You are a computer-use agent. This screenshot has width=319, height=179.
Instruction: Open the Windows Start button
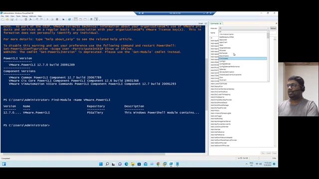tap(101, 164)
